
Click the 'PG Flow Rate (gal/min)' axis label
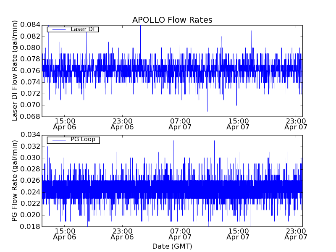[14, 181]
